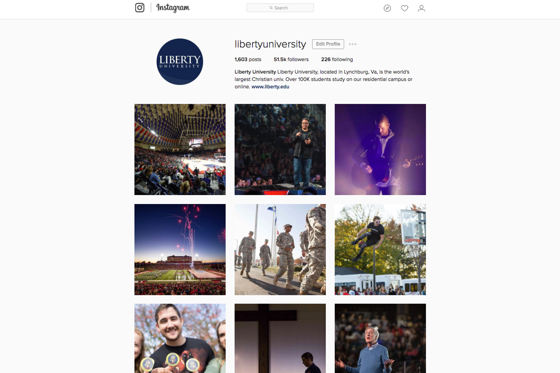Click the Instagram camera logo icon
Image resolution: width=560 pixels, height=373 pixels.
[140, 8]
